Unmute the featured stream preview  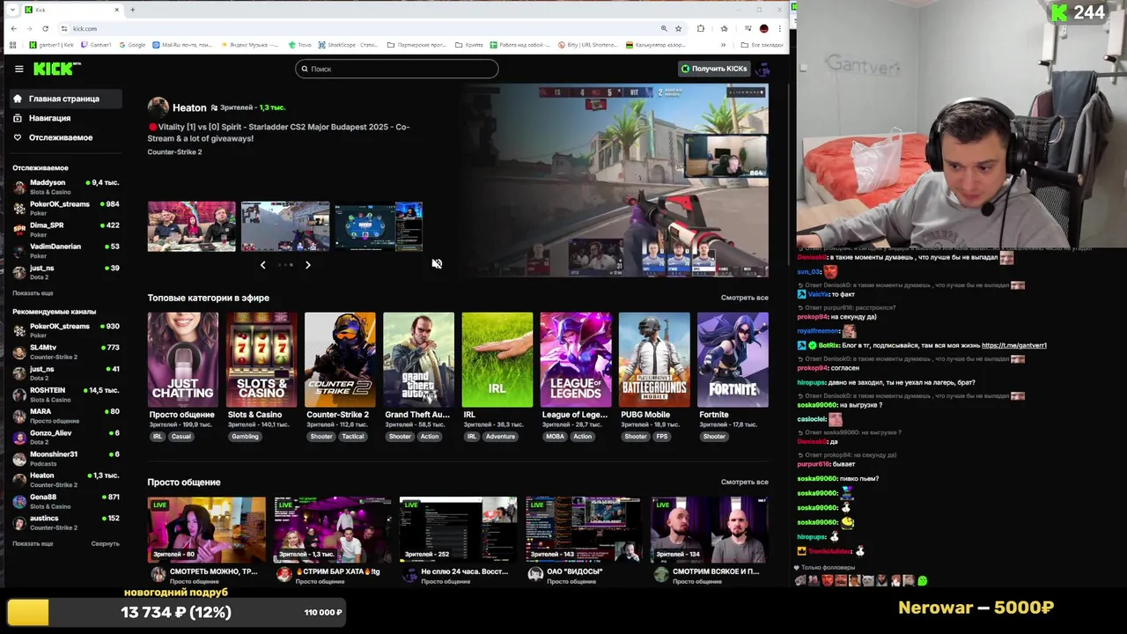[x=437, y=263]
